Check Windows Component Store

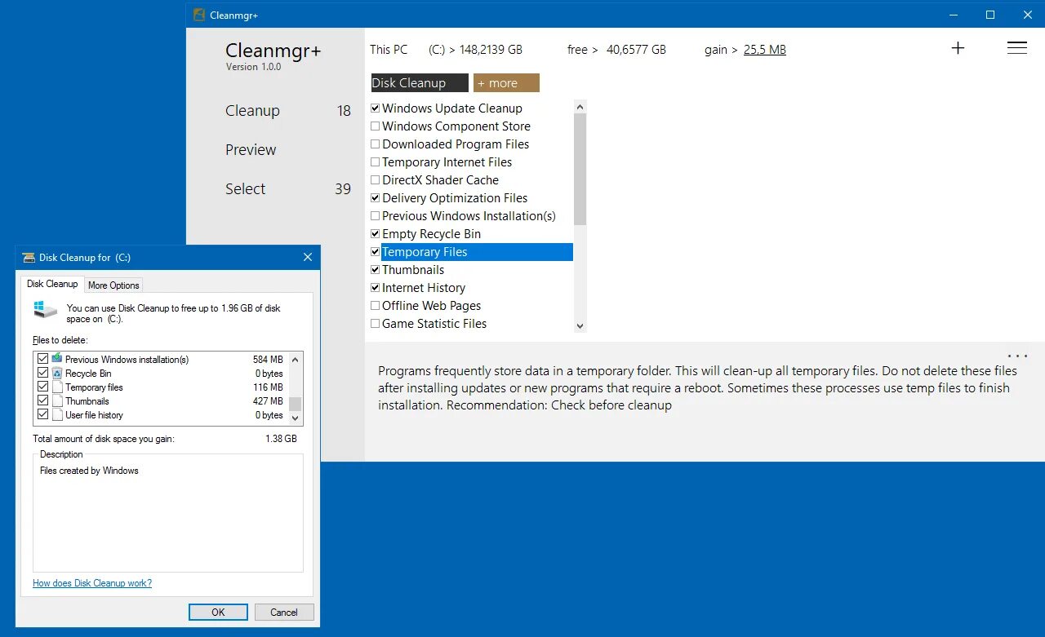click(x=376, y=126)
